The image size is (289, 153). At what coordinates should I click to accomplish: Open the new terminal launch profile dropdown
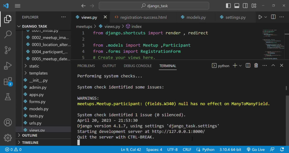(x=240, y=66)
